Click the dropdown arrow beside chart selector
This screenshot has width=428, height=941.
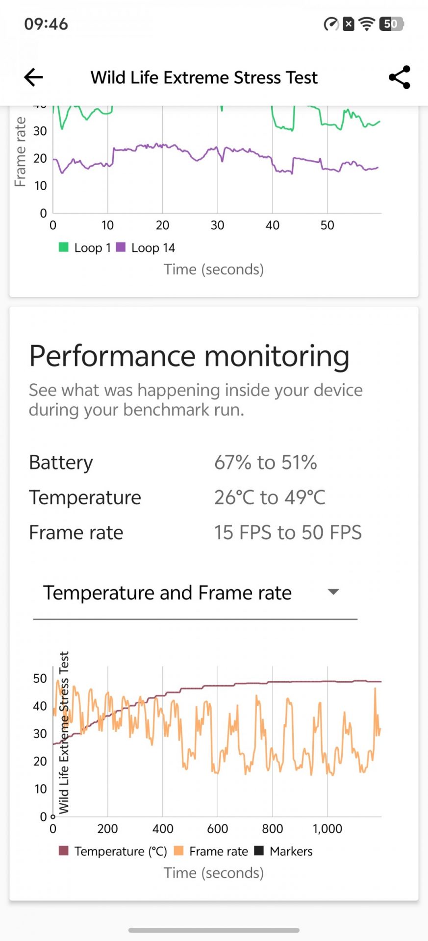tap(333, 592)
